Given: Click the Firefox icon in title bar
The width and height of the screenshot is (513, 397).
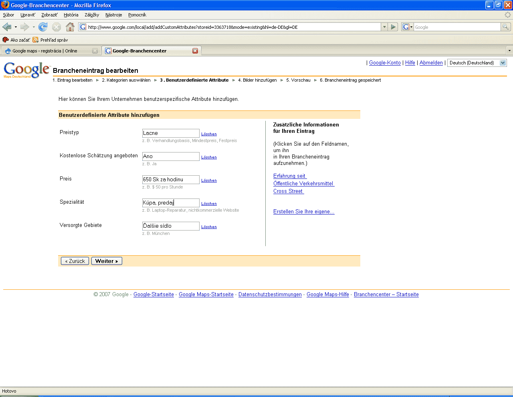Looking at the screenshot, I should click(x=5, y=5).
